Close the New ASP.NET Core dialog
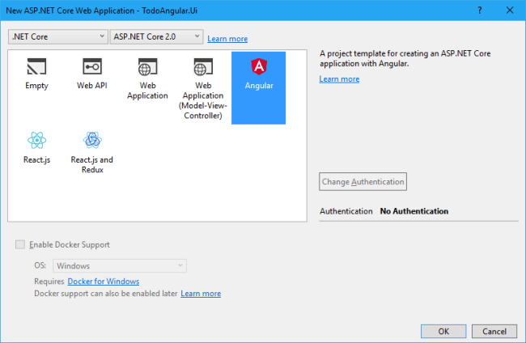 click(510, 11)
